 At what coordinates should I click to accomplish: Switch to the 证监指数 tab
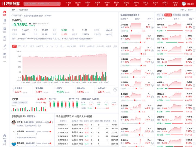185,15
